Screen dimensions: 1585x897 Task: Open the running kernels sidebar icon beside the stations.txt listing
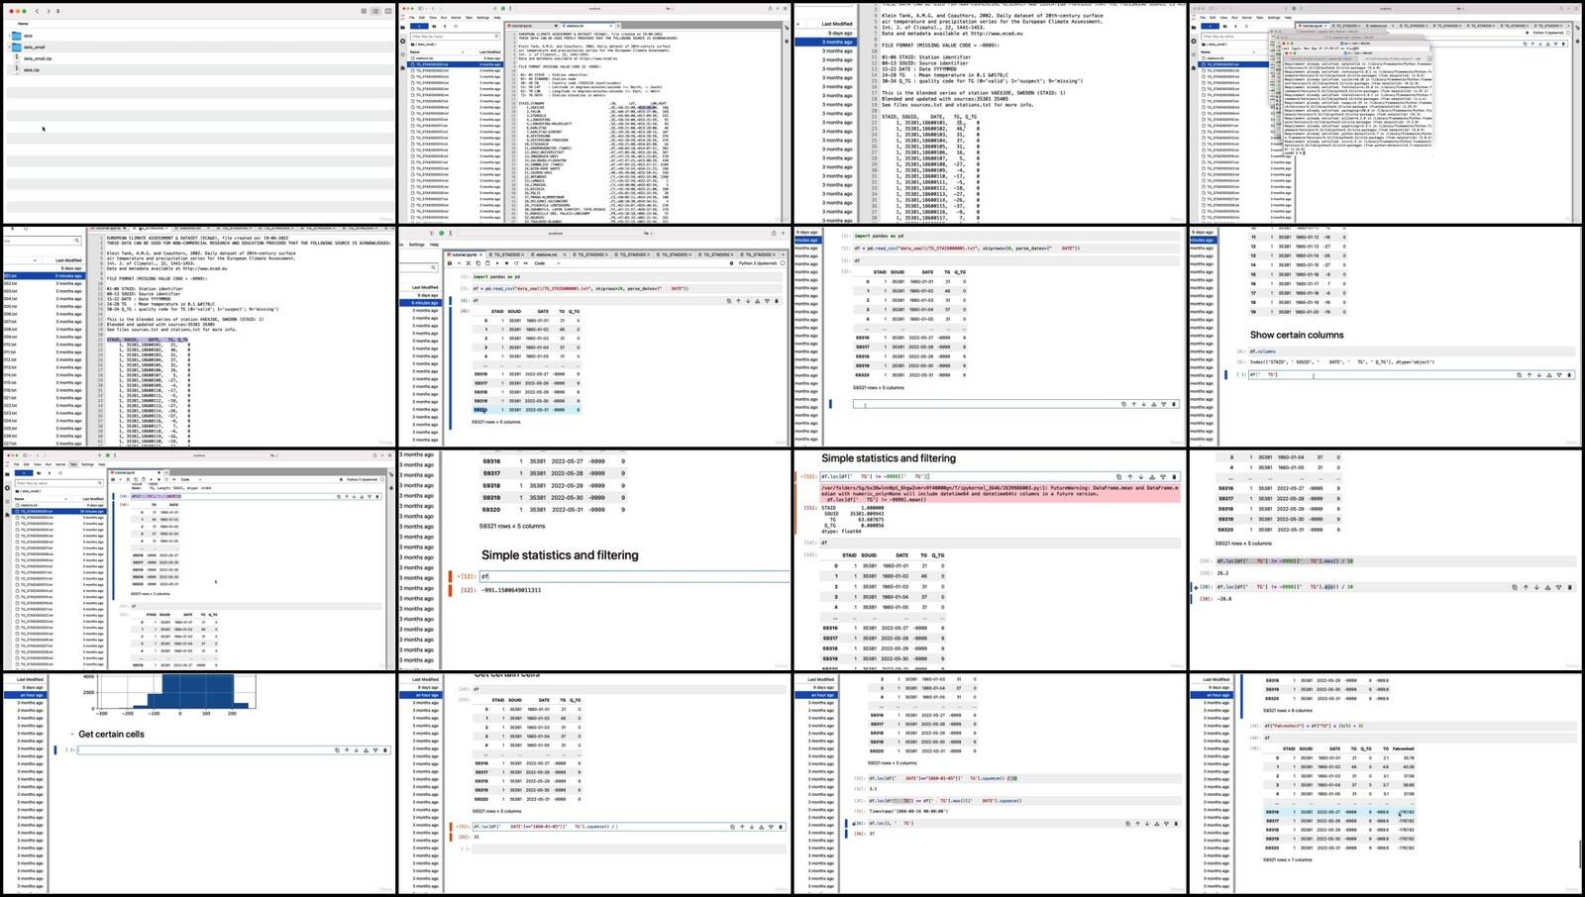tap(403, 42)
